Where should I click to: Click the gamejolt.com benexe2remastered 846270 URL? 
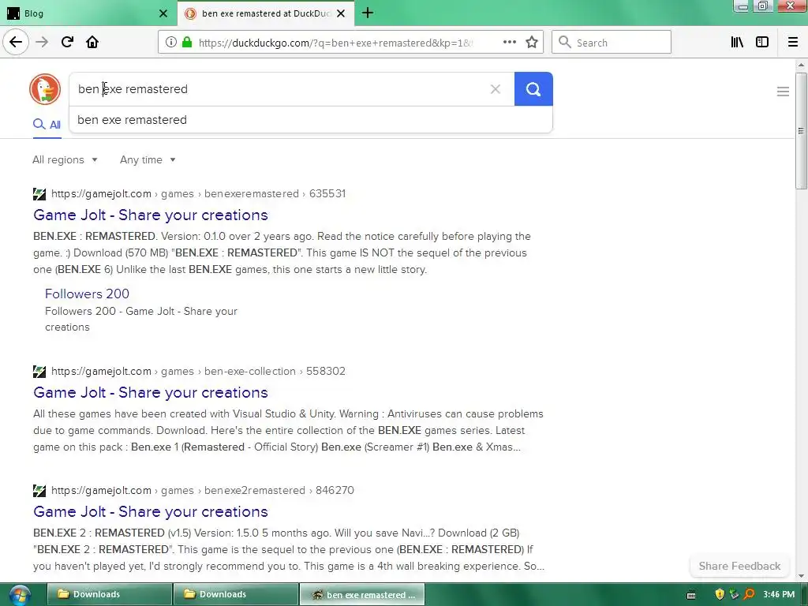pyautogui.click(x=203, y=491)
